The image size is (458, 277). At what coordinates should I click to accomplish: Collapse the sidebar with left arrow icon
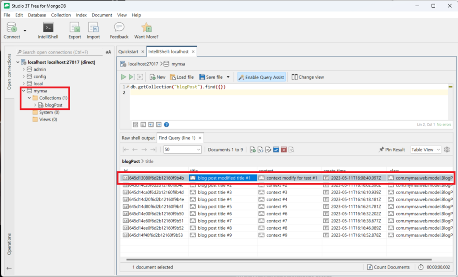point(9,268)
